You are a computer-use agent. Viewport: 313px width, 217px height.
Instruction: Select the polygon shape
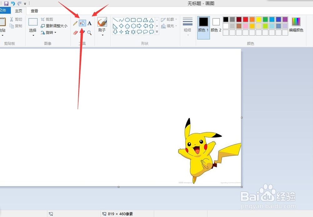click(x=146, y=20)
